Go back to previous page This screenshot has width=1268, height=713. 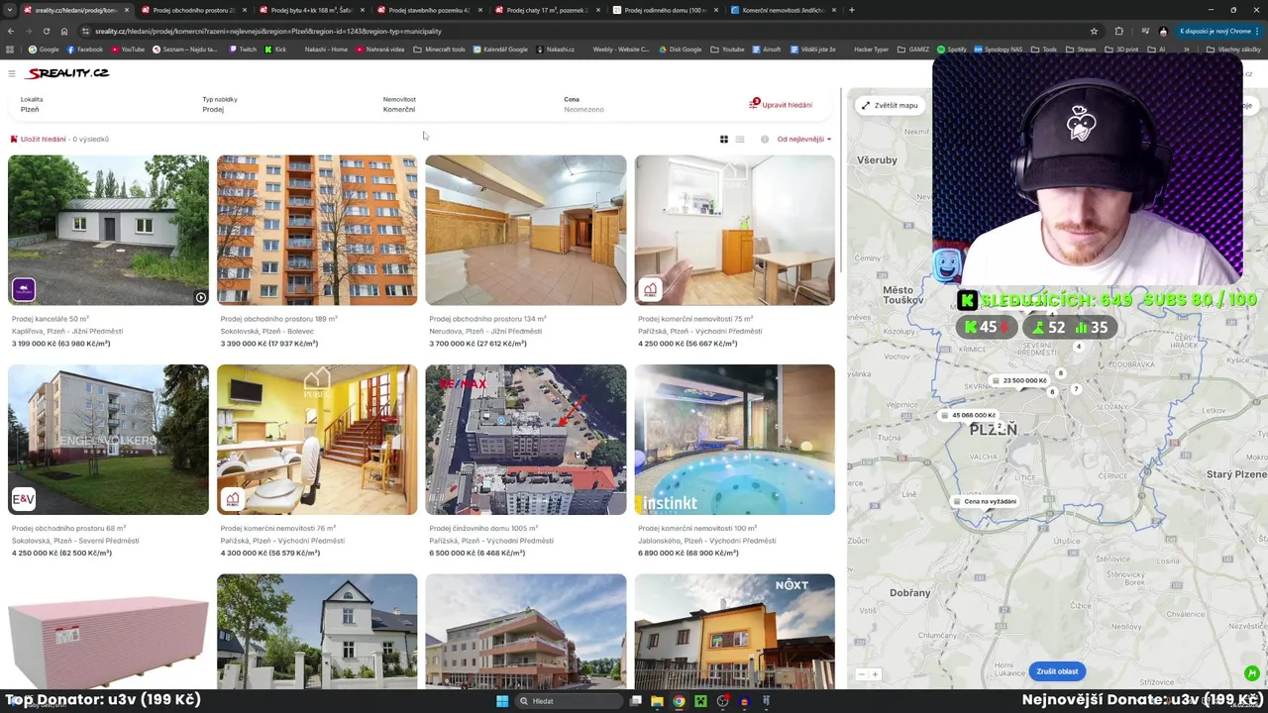(10, 31)
